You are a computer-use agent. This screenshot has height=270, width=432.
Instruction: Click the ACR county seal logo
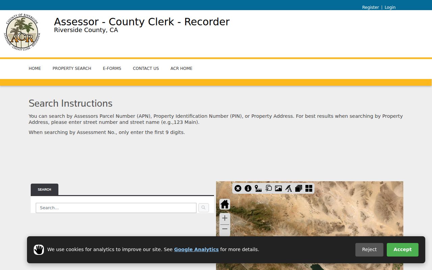coord(22,32)
